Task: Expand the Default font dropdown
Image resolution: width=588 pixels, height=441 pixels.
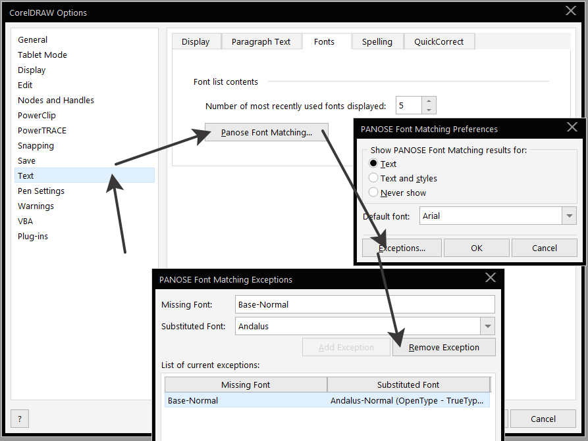Action: 570,216
